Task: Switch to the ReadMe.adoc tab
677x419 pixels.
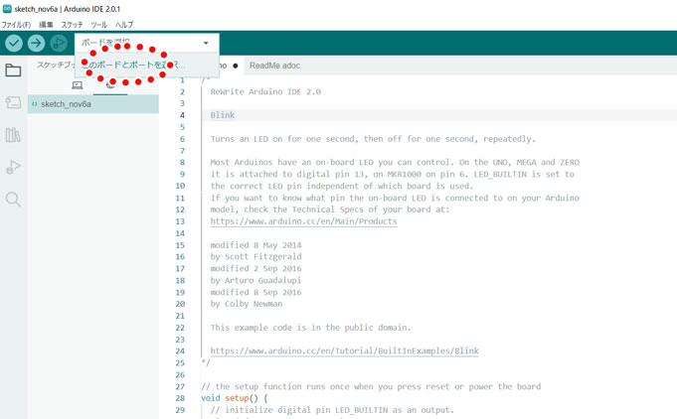Action: tap(274, 66)
